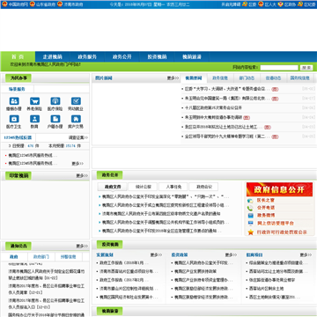The image size is (317, 317).
Task: Click the 养老保险 shopping-cart icon
Action: 34,101
